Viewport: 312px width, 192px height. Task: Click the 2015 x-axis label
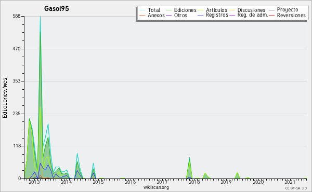pyautogui.click(x=98, y=182)
